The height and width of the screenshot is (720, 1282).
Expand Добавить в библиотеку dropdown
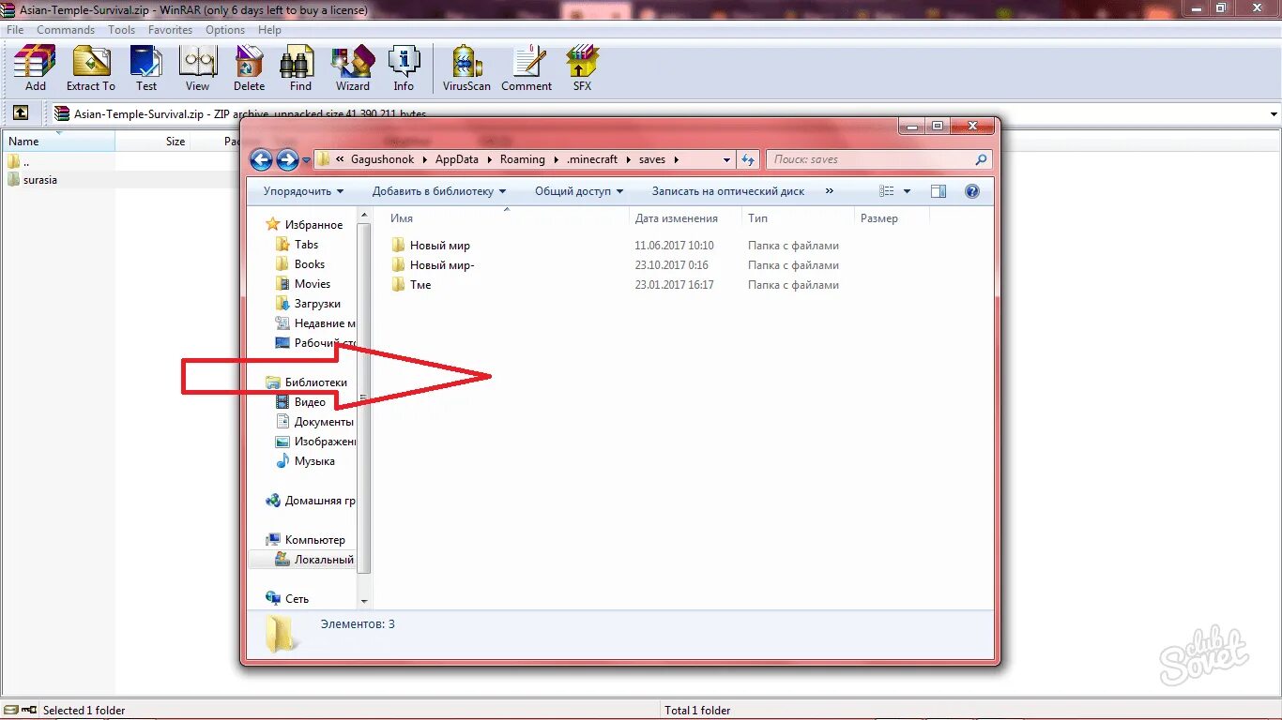pos(439,191)
